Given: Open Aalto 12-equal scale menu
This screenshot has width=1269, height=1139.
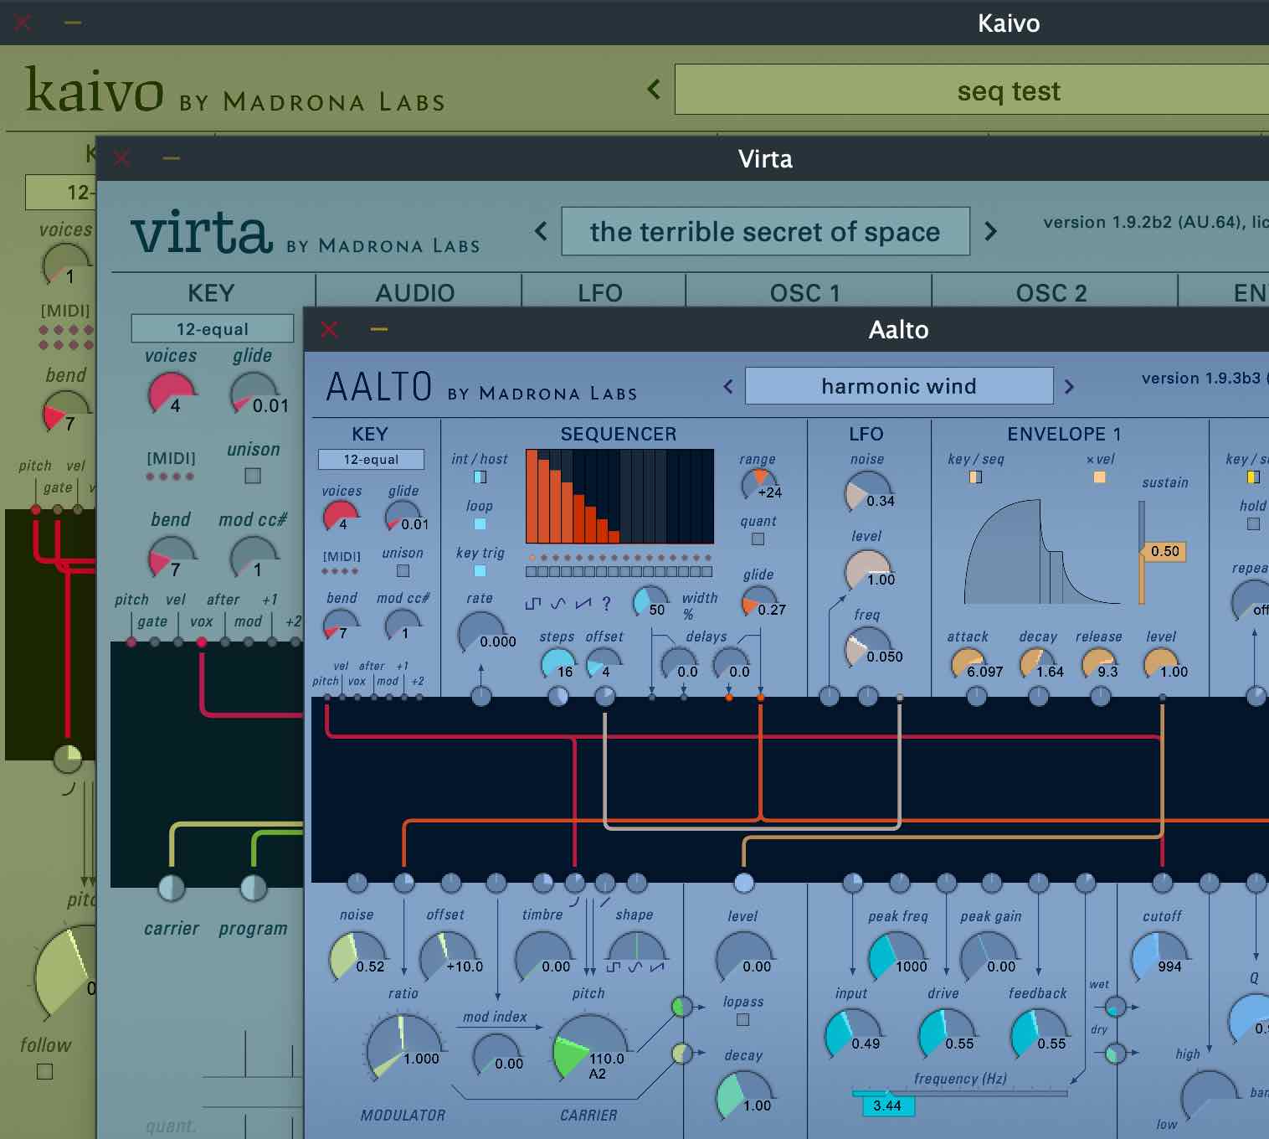Looking at the screenshot, I should point(371,459).
